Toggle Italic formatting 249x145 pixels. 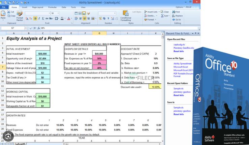click(x=39, y=19)
